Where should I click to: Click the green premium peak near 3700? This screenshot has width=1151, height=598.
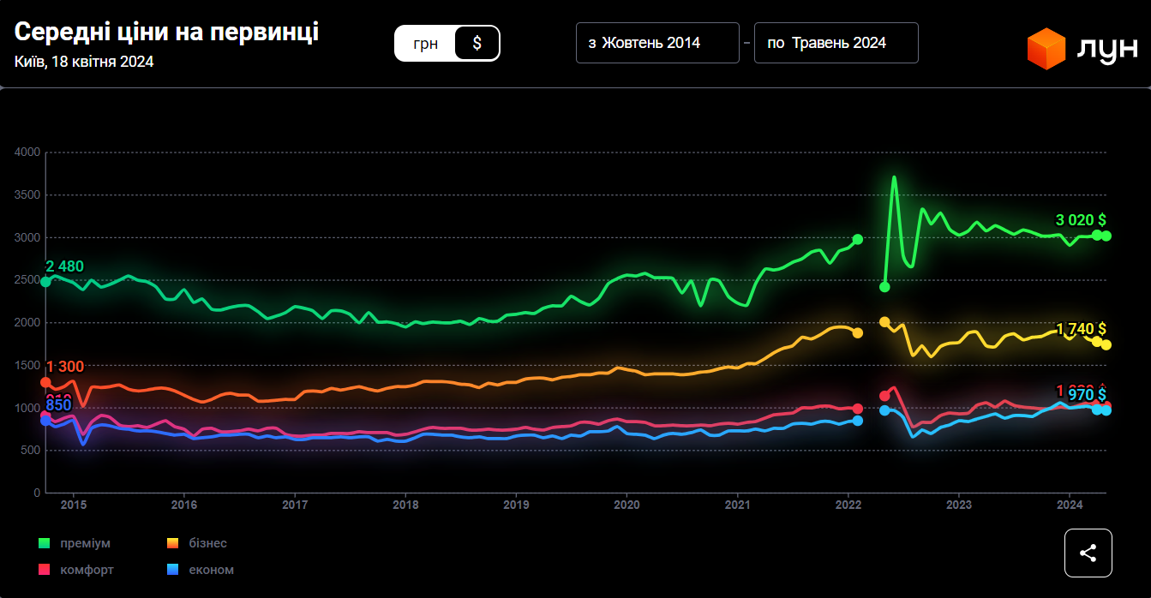coord(894,177)
